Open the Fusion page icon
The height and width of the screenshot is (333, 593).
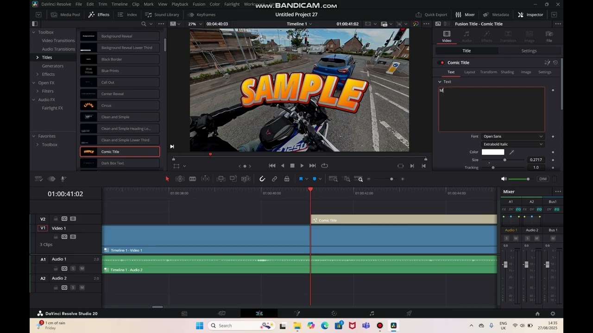coord(297,314)
